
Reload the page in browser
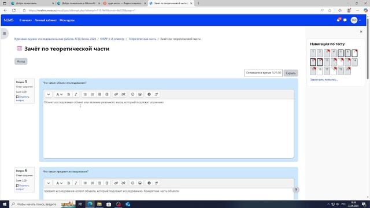pyautogui.click(x=14, y=10)
